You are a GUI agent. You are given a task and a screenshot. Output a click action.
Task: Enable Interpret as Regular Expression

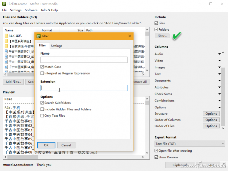[42, 73]
